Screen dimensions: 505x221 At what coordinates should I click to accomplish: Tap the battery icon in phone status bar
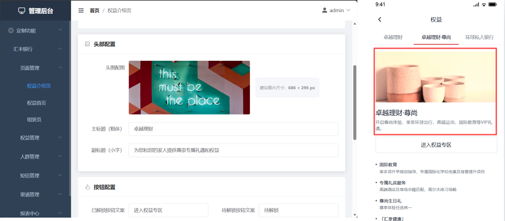(493, 4)
